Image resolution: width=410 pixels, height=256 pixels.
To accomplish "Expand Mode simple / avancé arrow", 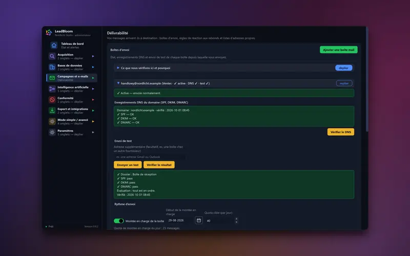I will (x=93, y=121).
